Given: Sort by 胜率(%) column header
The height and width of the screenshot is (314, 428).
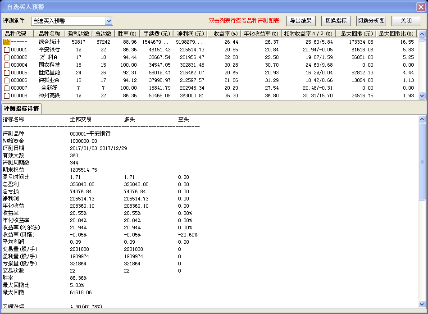Looking at the screenshot, I should pos(127,34).
